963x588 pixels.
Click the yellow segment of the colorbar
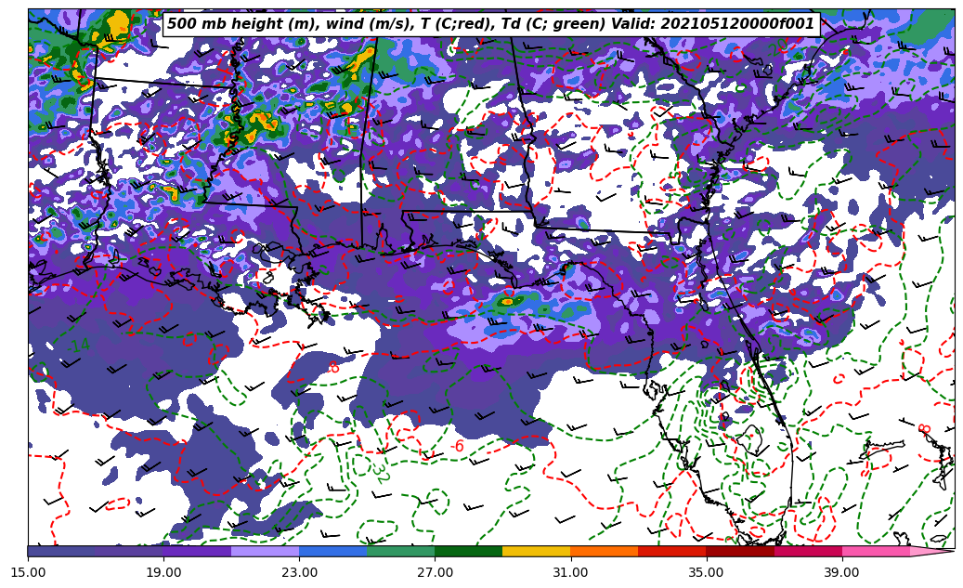[x=536, y=551]
